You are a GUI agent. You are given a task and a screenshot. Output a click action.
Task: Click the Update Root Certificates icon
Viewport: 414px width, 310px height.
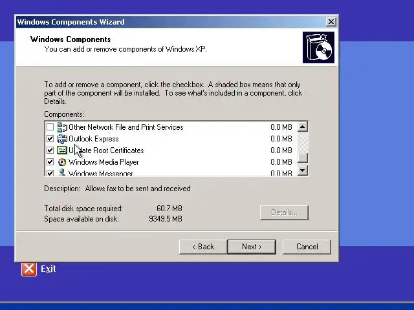click(x=62, y=150)
